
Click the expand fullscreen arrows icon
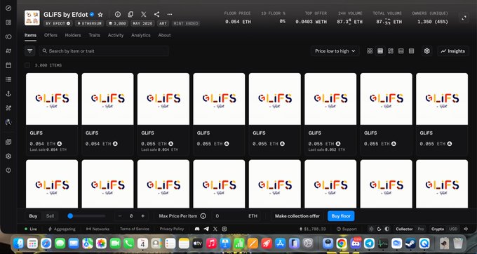point(464,18)
